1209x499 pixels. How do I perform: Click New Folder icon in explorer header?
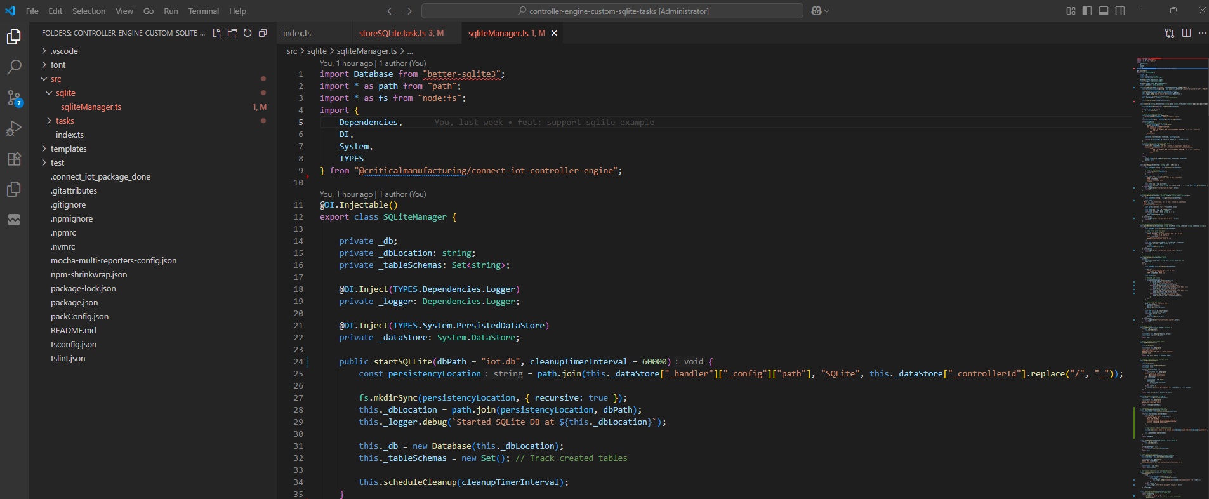coord(232,33)
